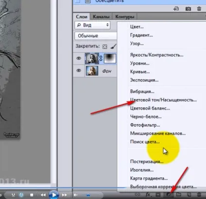Viewport: 206px width, 199px height.
Task: Select the gradient mask thumbnail
Action: [x=110, y=58]
